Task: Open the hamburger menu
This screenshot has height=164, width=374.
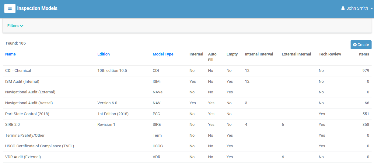Action: point(10,8)
